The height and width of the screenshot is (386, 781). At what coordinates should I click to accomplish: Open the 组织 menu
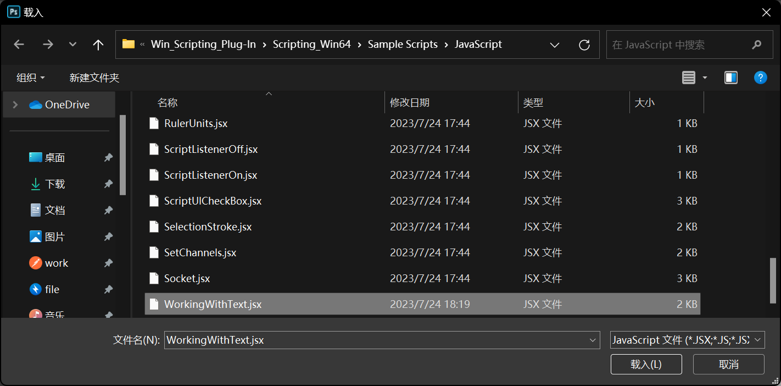coord(31,78)
